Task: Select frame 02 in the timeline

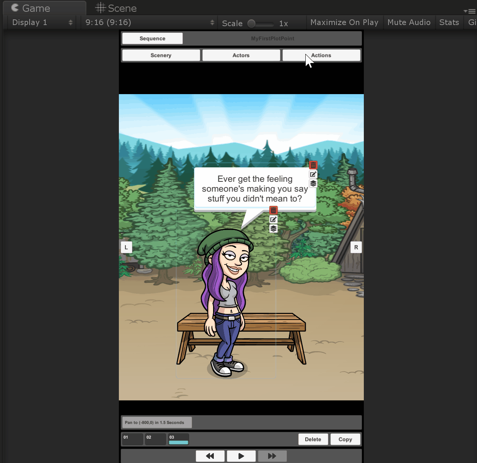Action: tap(155, 439)
